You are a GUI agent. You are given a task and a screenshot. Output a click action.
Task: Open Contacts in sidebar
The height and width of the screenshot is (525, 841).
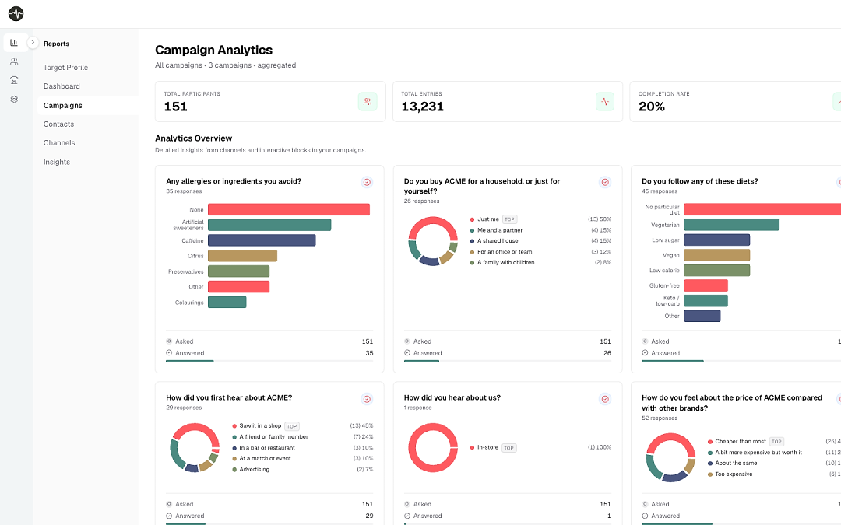pyautogui.click(x=58, y=124)
